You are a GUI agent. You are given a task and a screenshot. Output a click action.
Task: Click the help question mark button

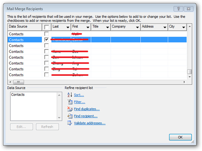point(178,9)
